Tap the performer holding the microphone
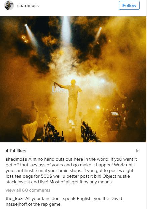The height and width of the screenshot is (209, 147). pos(70,102)
